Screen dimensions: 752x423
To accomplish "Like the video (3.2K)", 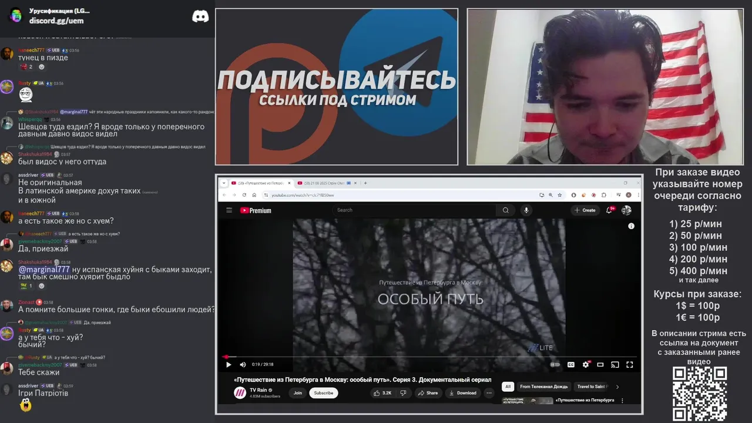I will point(382,393).
